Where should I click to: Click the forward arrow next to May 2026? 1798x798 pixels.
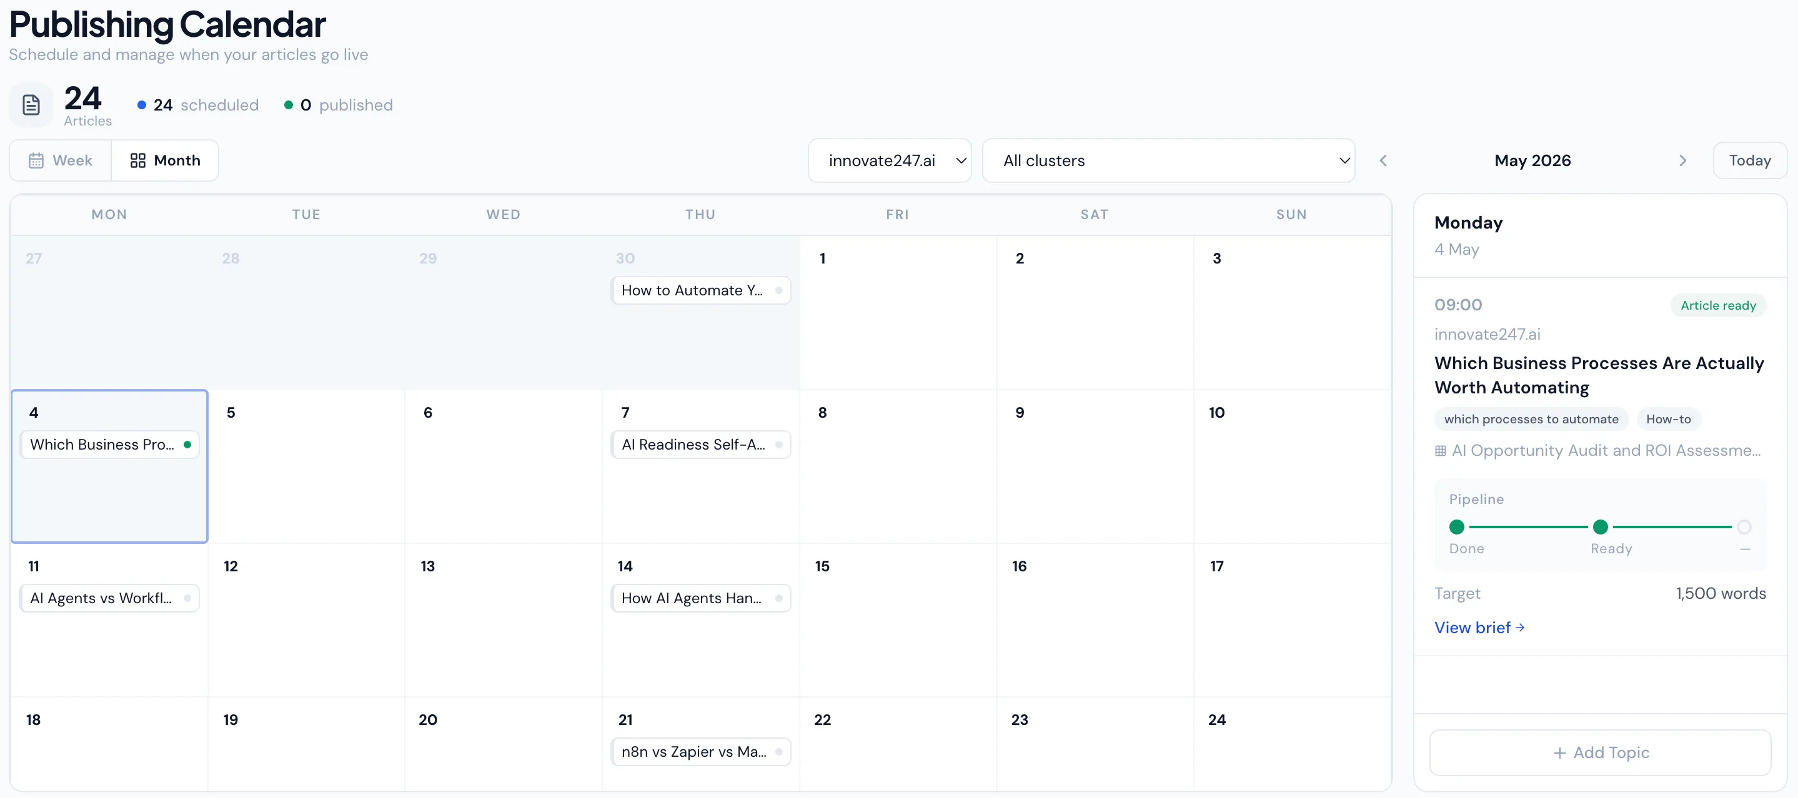tap(1683, 160)
